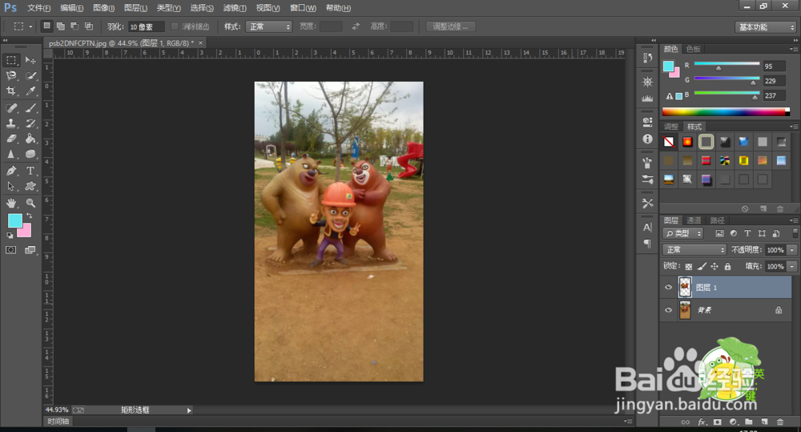Open the 帮助(H) menu

[338, 8]
